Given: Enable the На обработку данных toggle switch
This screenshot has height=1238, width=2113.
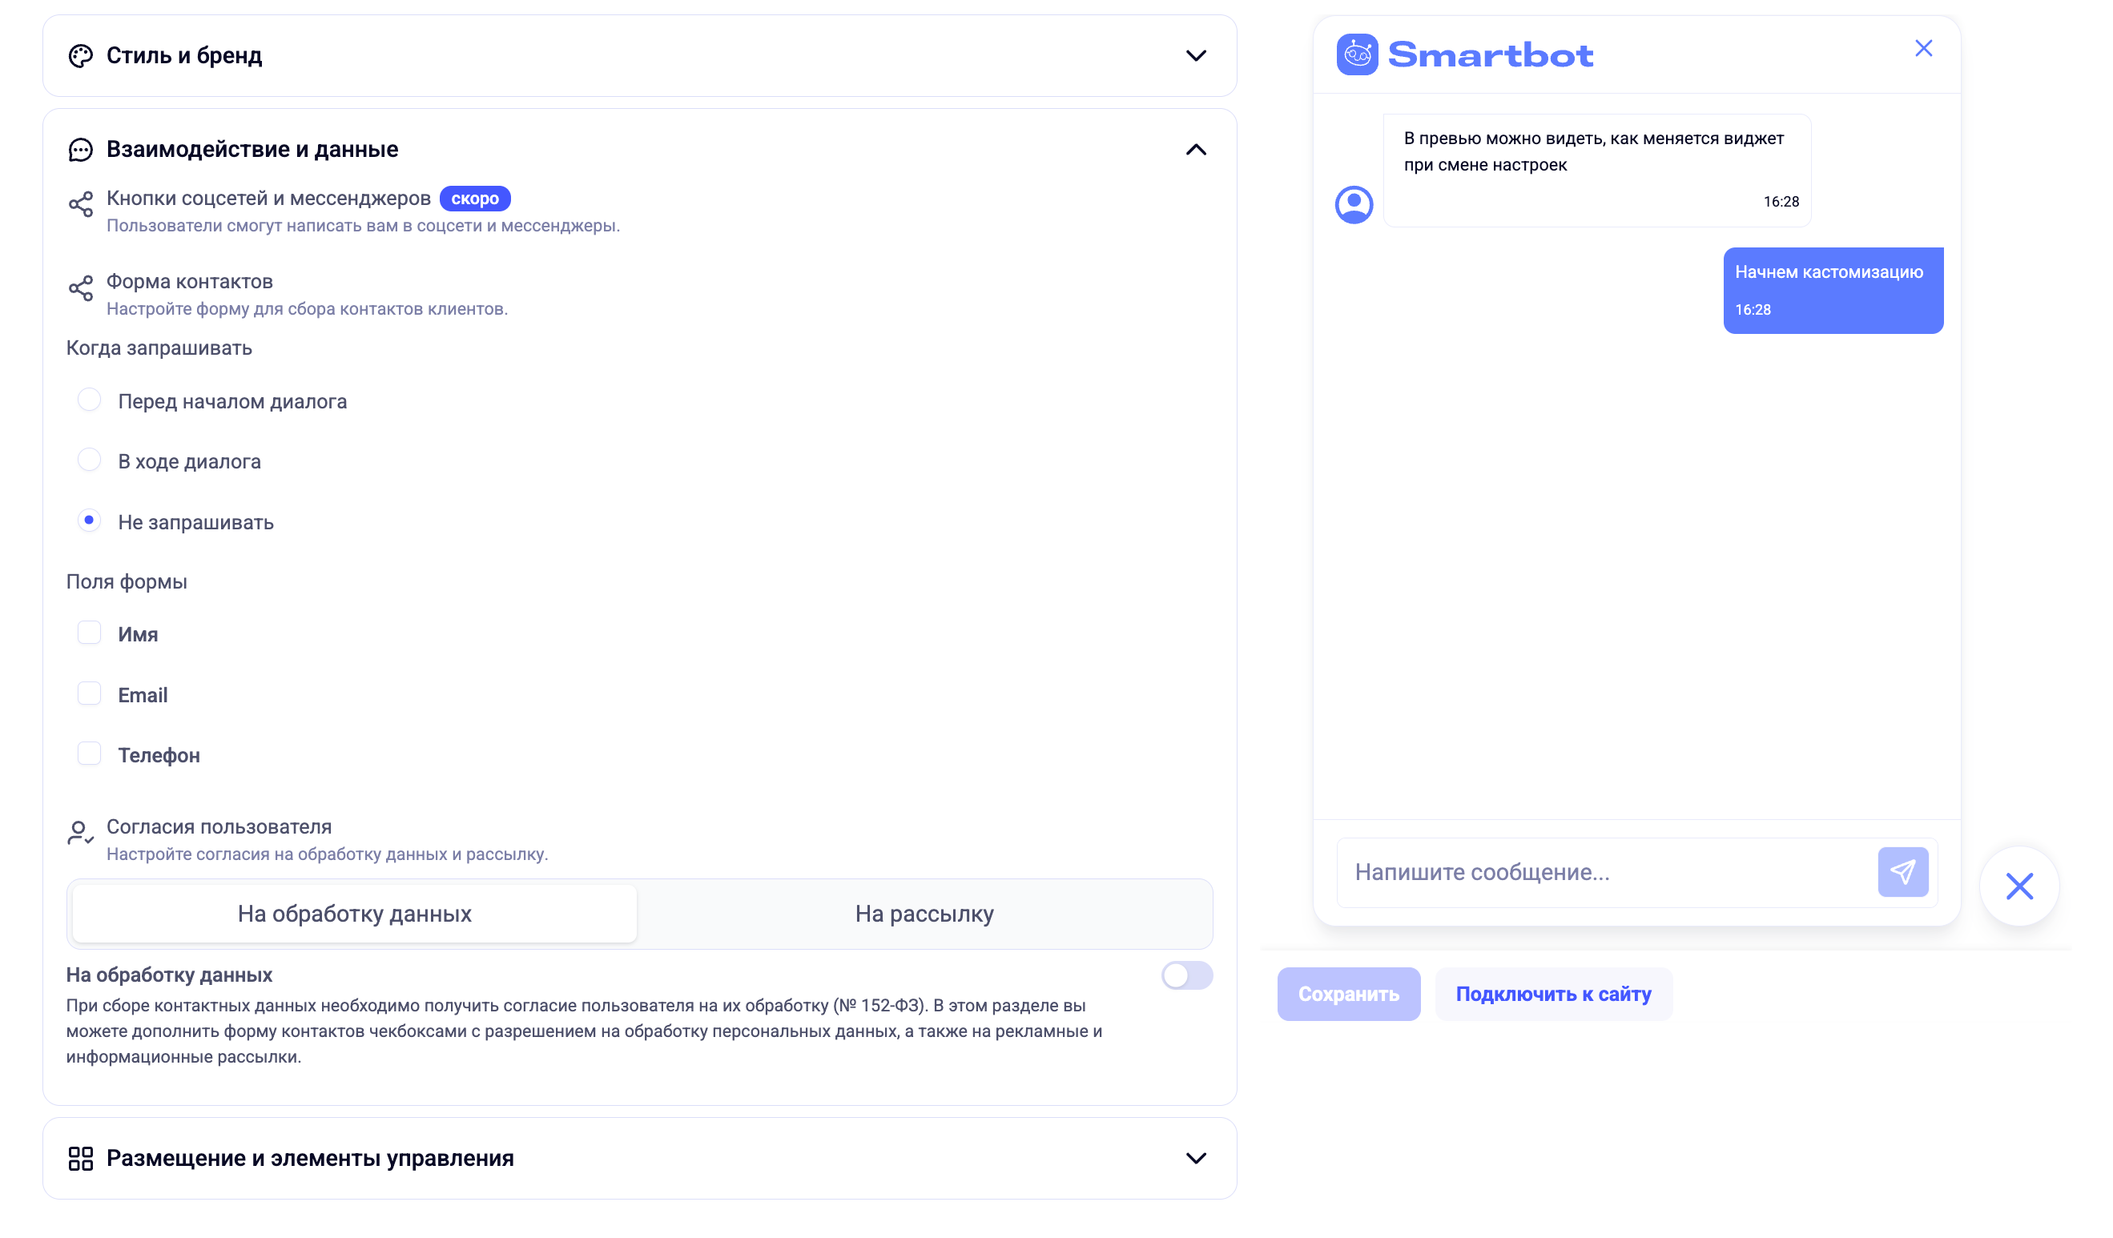Looking at the screenshot, I should tap(1186, 975).
